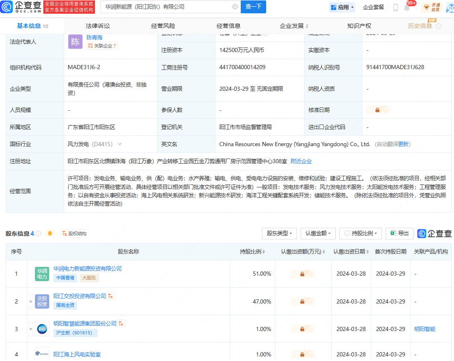Open the 股东类型 filter dropdown

tap(279, 233)
